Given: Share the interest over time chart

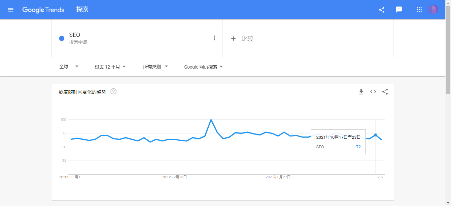Looking at the screenshot, I should click(385, 92).
